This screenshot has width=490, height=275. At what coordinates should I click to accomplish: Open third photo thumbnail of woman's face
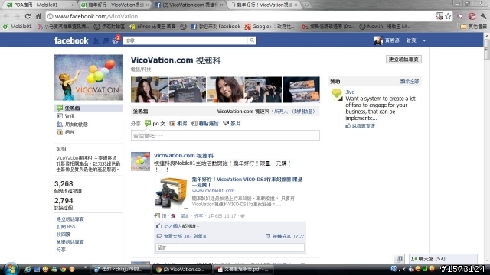(225, 90)
